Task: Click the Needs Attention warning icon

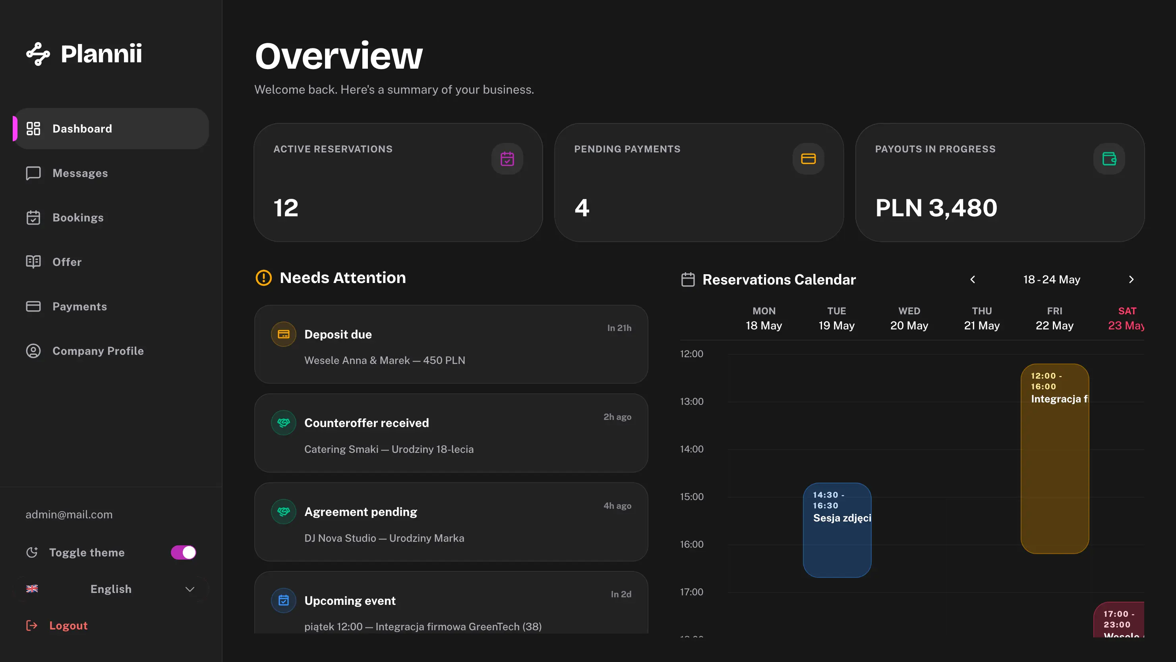Action: (x=263, y=278)
